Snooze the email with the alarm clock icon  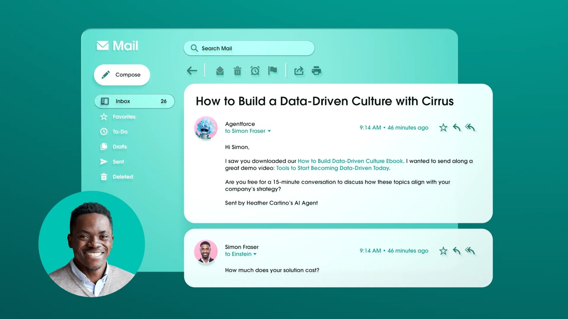point(255,71)
